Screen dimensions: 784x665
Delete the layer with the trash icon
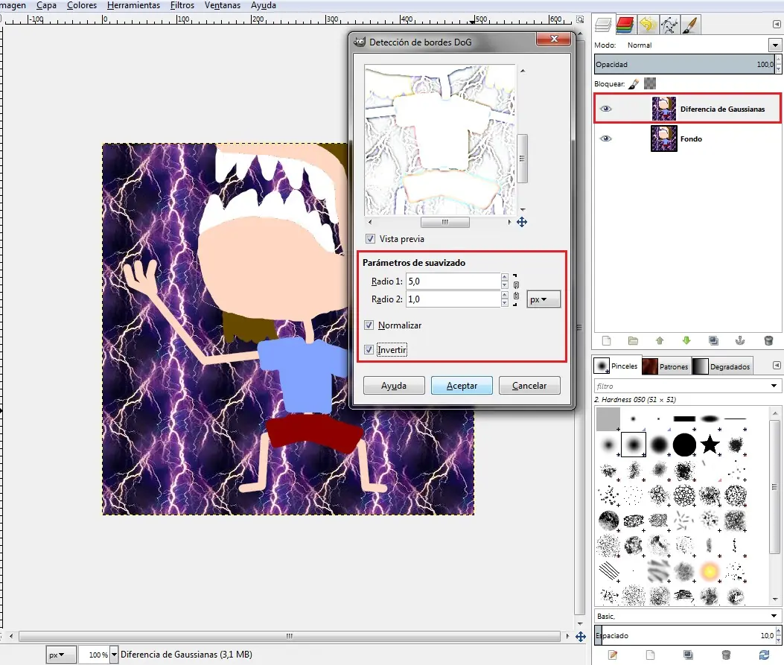[x=768, y=341]
